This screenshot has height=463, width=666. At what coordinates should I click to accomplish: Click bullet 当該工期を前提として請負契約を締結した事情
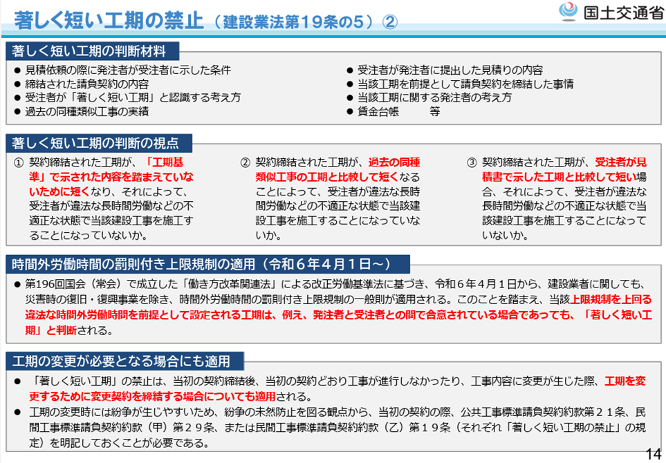465,84
